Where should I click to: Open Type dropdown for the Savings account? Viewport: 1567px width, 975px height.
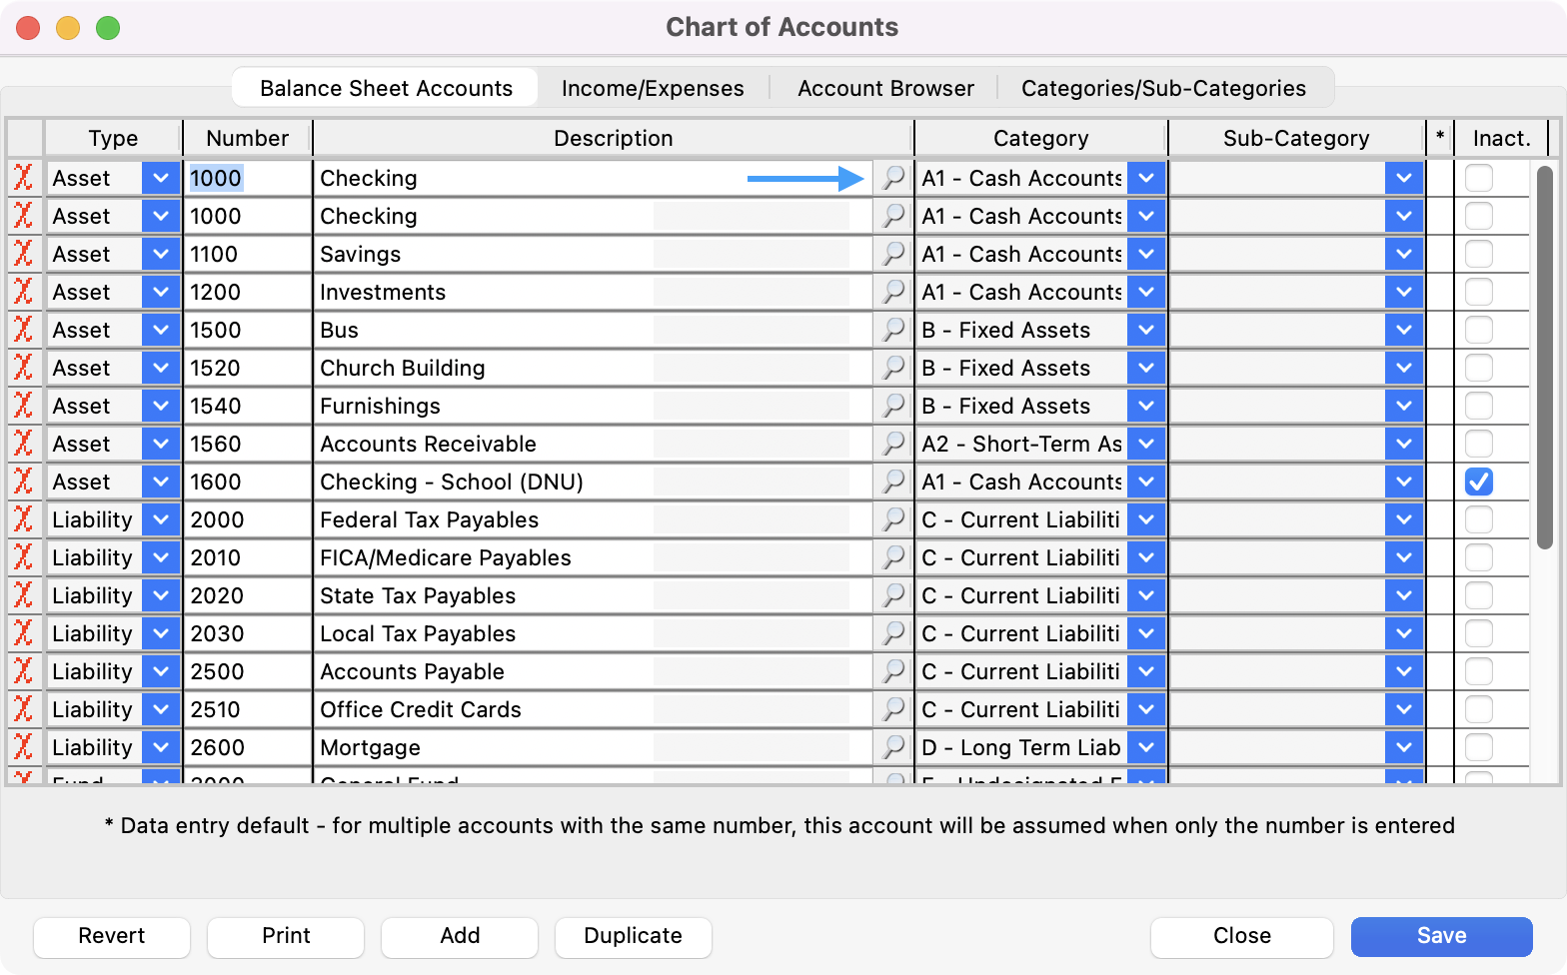pos(160,254)
